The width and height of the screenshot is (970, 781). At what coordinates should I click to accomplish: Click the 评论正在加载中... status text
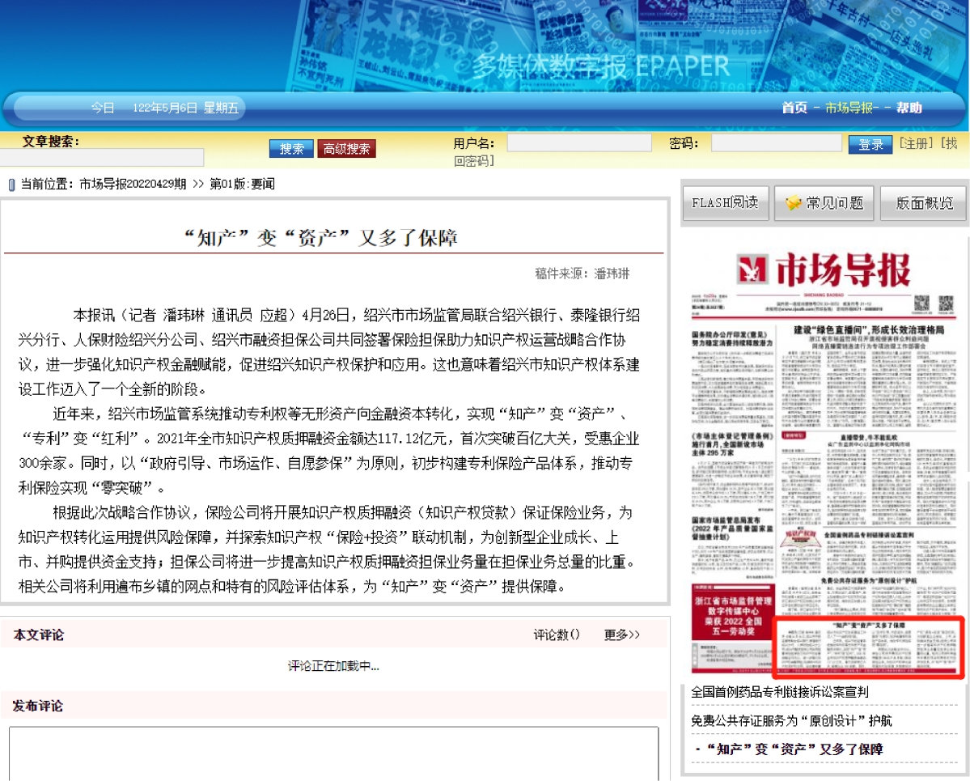[x=333, y=666]
